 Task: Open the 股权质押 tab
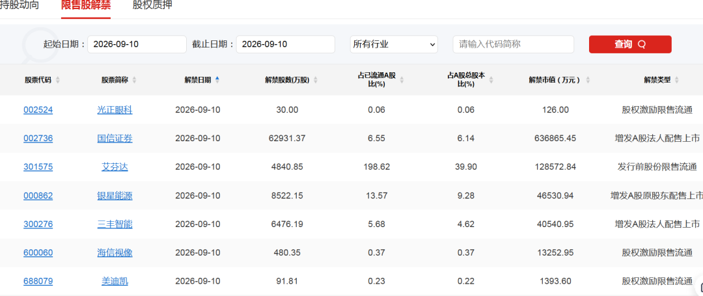coord(152,5)
